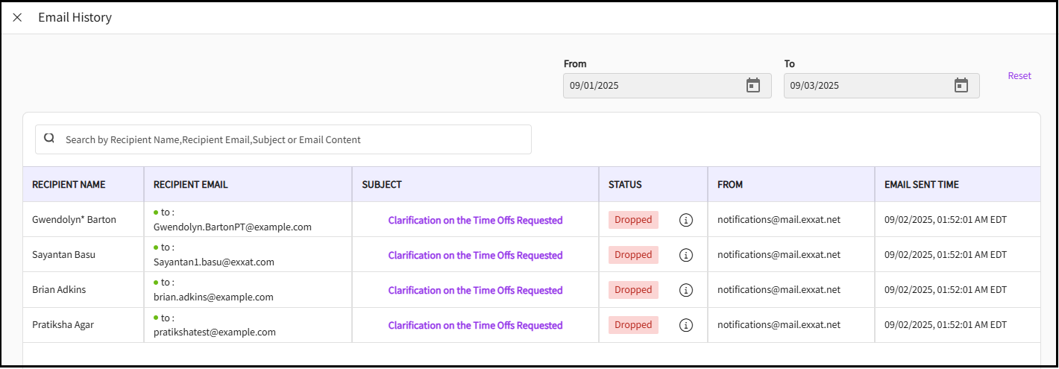The width and height of the screenshot is (1059, 369).
Task: View info for Brian Adkins' dropped status
Action: (x=686, y=290)
